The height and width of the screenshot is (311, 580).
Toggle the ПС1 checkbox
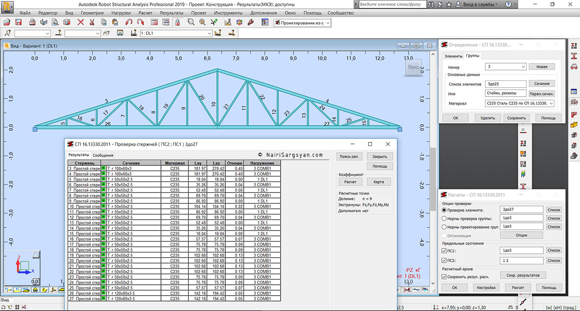444,250
